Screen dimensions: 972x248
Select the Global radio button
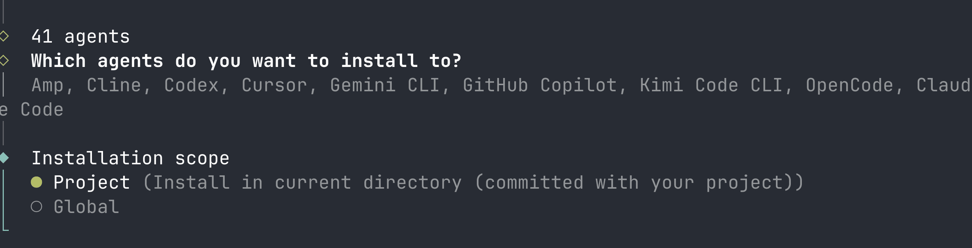37,207
